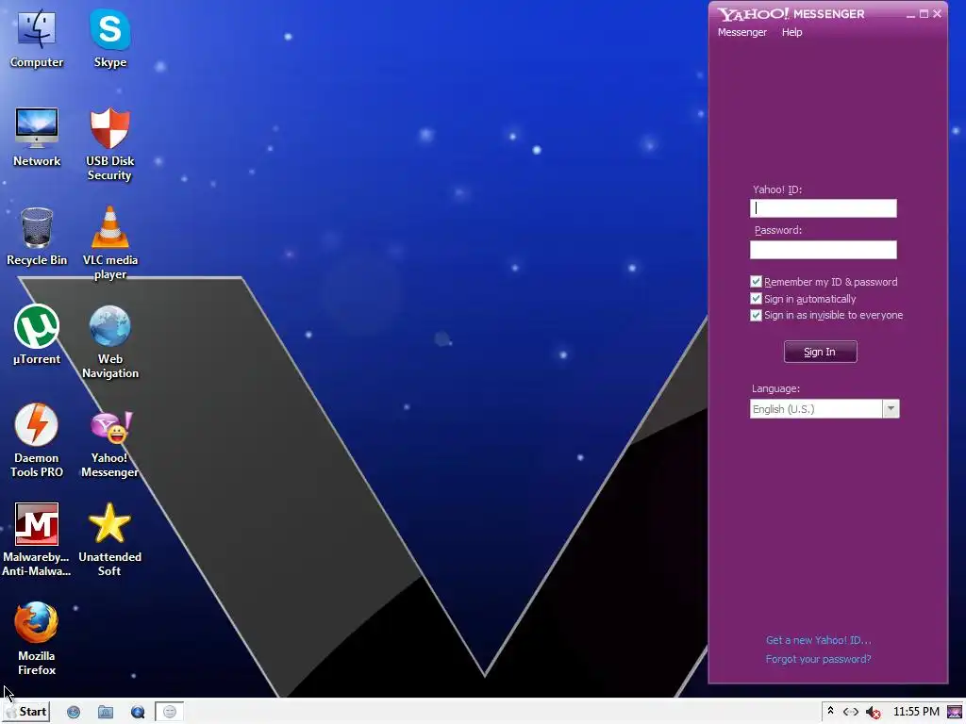Click Forgot your password link
966x724 pixels.
coord(818,659)
